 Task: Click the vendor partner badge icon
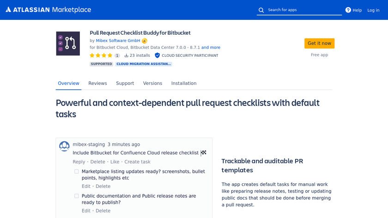(x=145, y=41)
